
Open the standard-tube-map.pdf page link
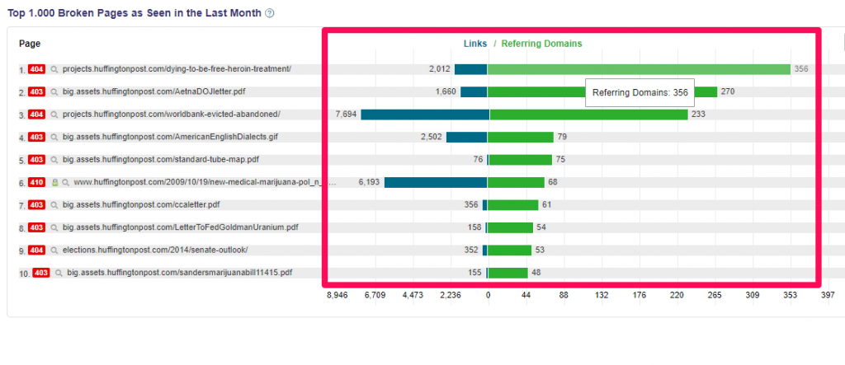pos(161,159)
